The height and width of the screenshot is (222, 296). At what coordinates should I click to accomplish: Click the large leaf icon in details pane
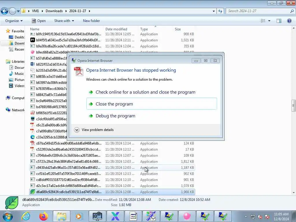(12, 203)
